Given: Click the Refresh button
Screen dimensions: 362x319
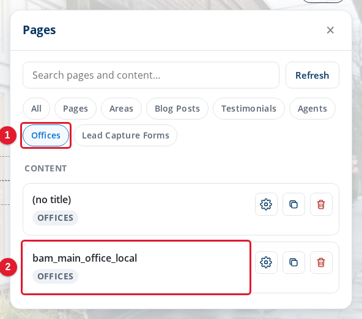Looking at the screenshot, I should point(312,75).
